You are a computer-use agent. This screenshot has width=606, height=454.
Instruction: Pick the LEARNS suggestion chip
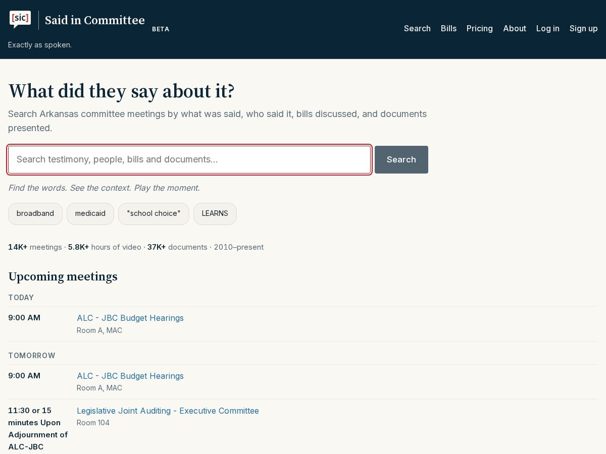tap(215, 213)
